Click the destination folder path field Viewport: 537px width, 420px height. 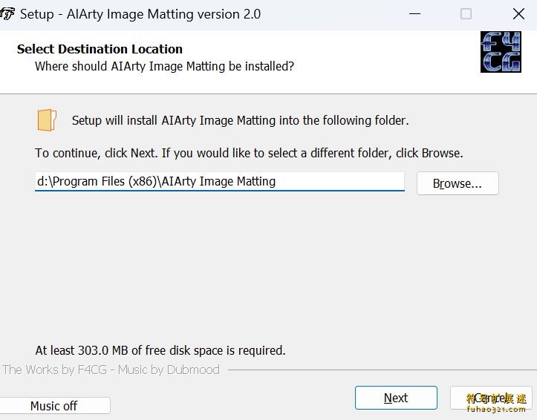(x=220, y=181)
